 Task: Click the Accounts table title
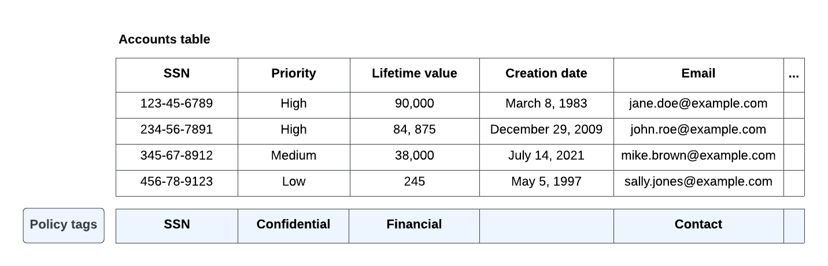164,40
